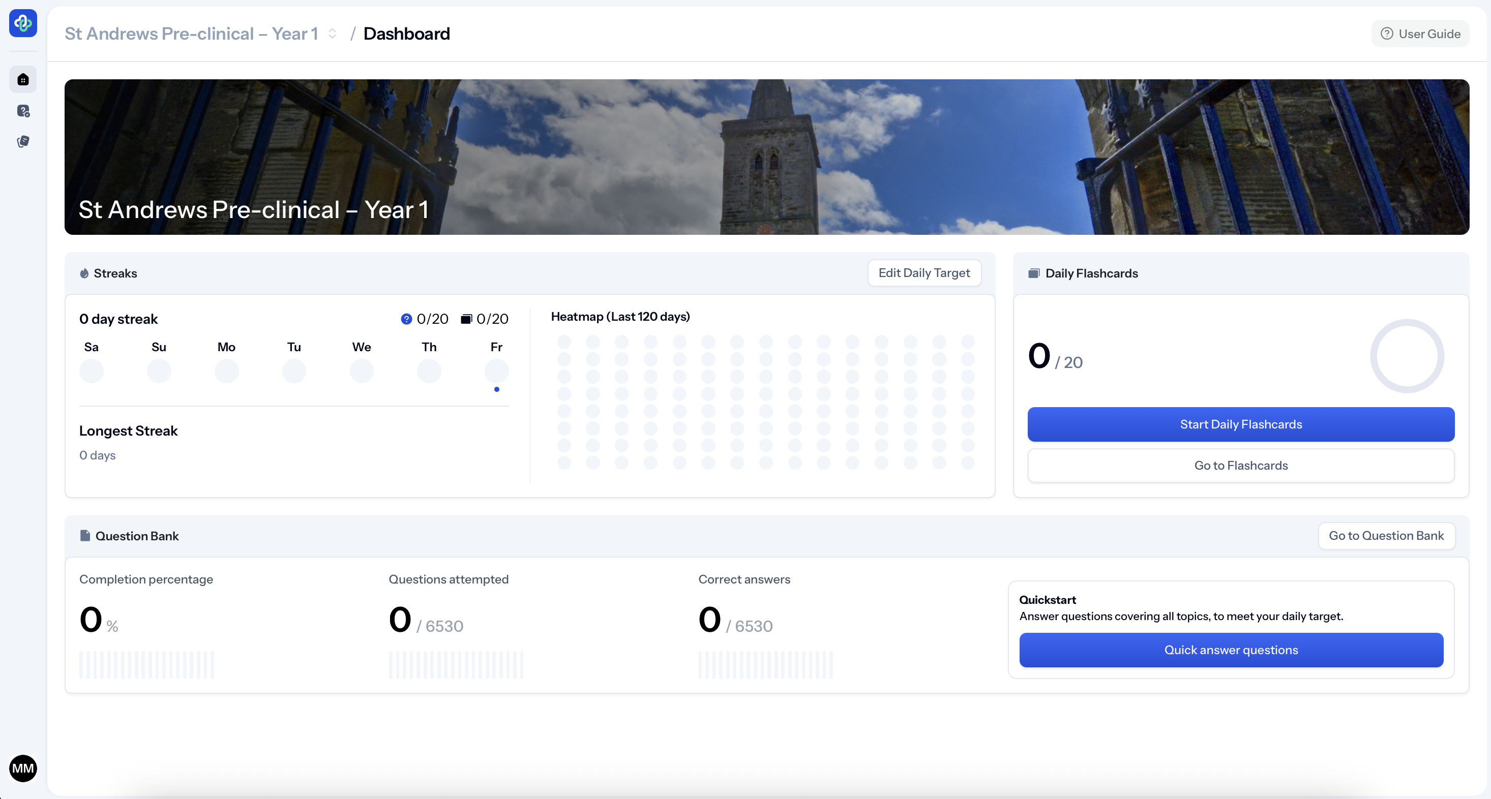The width and height of the screenshot is (1491, 799).
Task: Open the User Guide
Action: [x=1420, y=34]
